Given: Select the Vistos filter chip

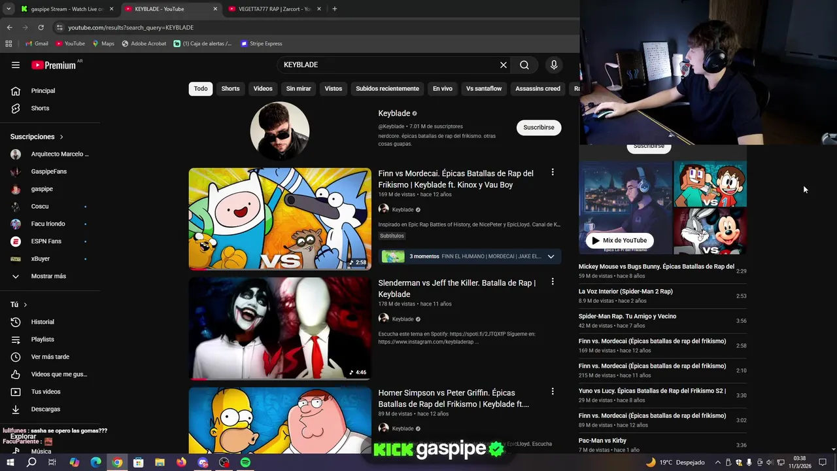Looking at the screenshot, I should click(x=333, y=88).
